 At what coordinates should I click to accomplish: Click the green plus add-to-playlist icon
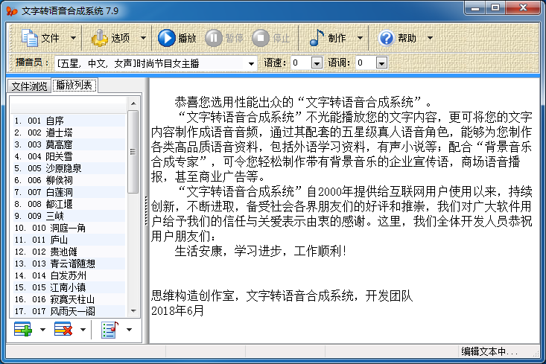[23, 329]
